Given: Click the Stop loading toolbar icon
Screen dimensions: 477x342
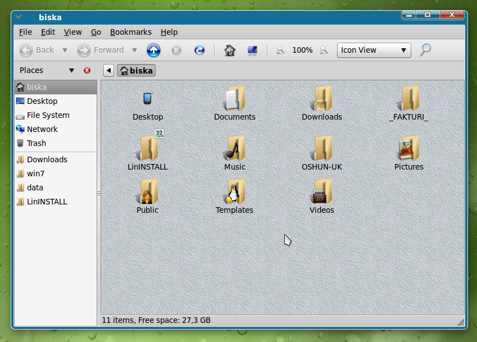Looking at the screenshot, I should click(176, 50).
